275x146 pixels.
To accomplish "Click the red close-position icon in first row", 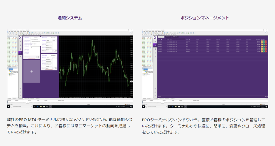I will [266, 41].
